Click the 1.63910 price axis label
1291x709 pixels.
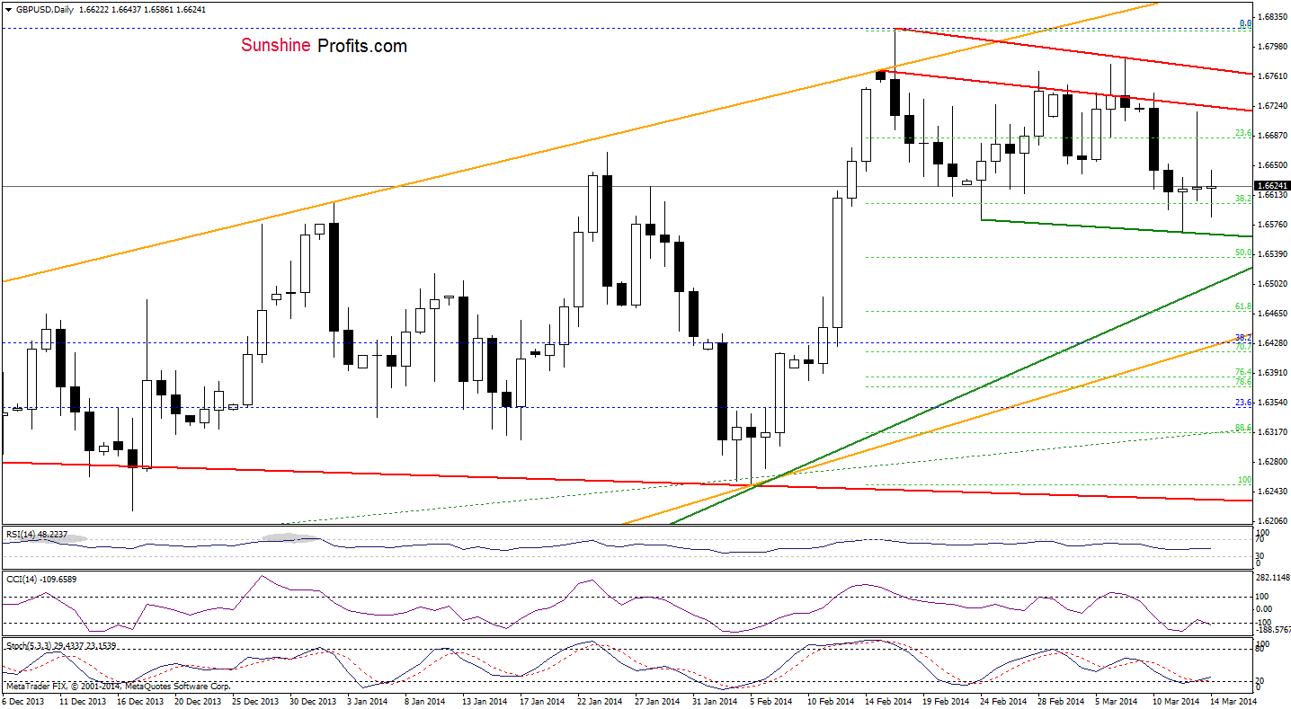tap(1274, 373)
